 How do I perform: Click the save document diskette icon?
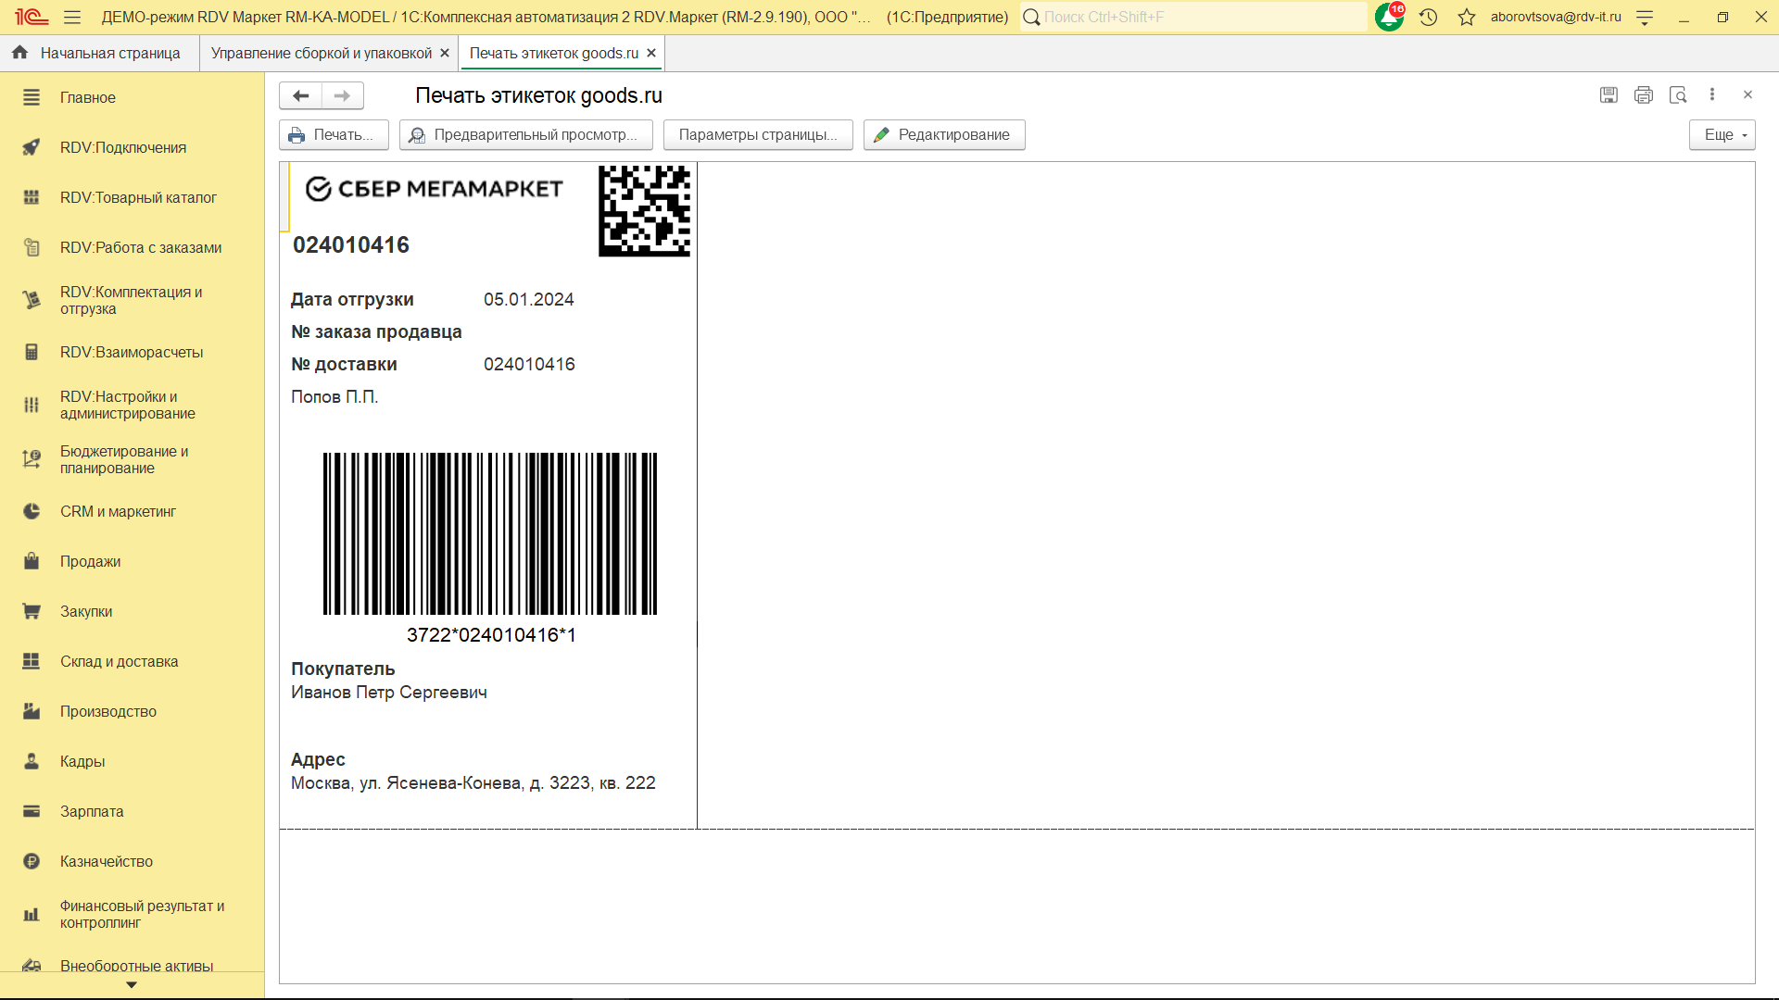pyautogui.click(x=1609, y=94)
